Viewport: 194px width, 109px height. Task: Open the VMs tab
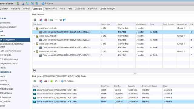point(70,9)
